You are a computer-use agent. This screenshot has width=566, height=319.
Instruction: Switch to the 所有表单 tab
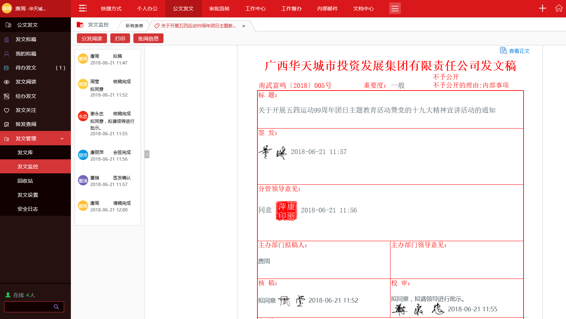[x=134, y=26]
